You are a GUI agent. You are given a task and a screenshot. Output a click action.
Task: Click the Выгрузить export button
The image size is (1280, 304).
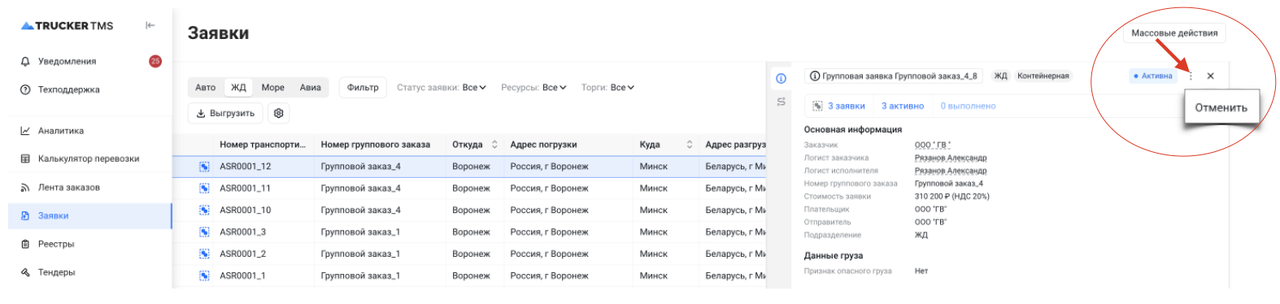click(x=225, y=114)
